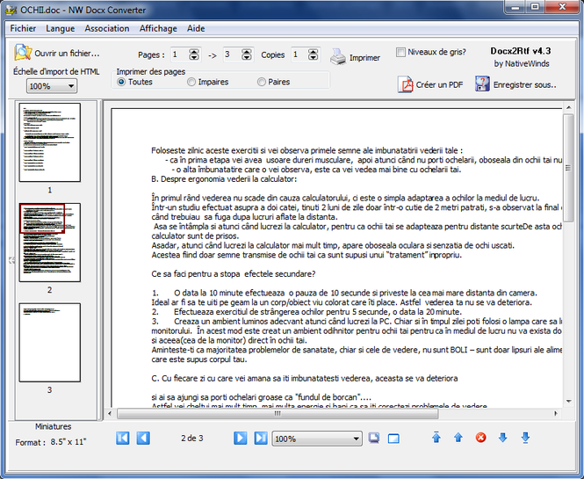Screen dimensions: 584x479
Task: Adjust the end page number spinner
Action: click(247, 54)
